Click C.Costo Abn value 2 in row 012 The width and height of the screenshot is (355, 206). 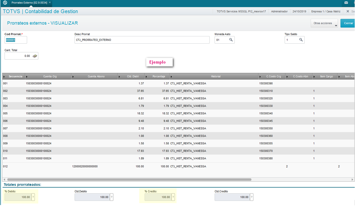(x=287, y=166)
